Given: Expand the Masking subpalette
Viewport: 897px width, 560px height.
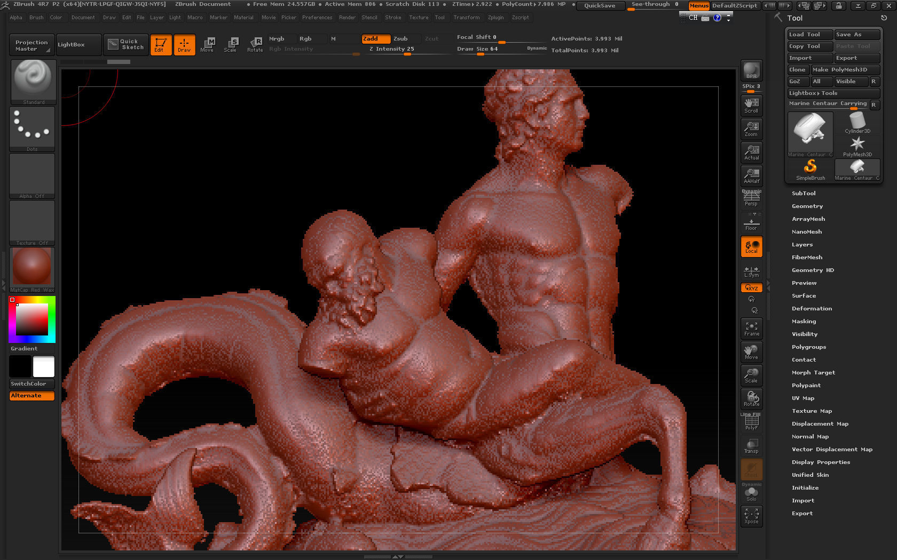Looking at the screenshot, I should tap(804, 322).
